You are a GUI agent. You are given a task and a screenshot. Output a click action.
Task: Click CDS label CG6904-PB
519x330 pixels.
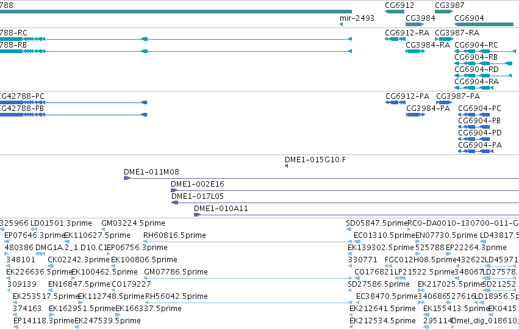479,121
